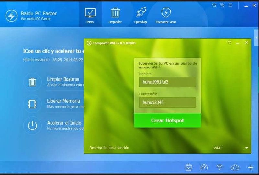Open Descripción de la función link
Image resolution: width=259 pixels, height=175 pixels.
pyautogui.click(x=109, y=148)
